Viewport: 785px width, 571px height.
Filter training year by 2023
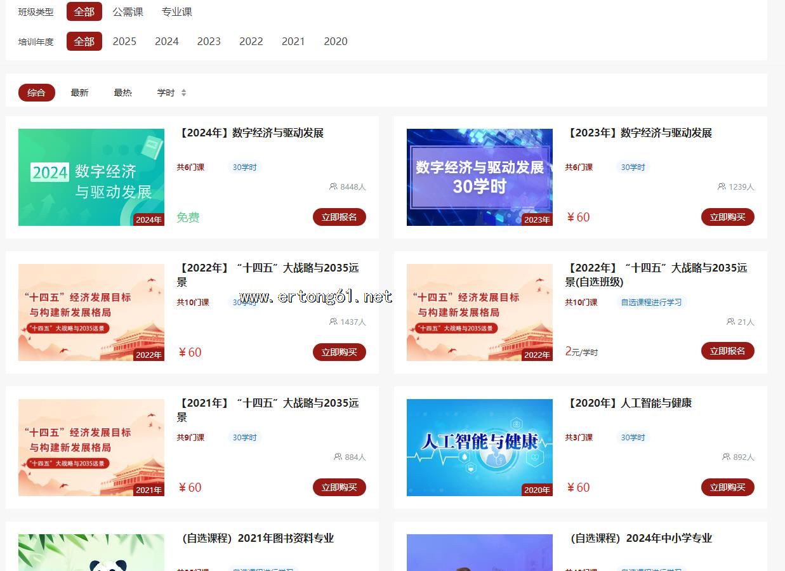coord(209,41)
